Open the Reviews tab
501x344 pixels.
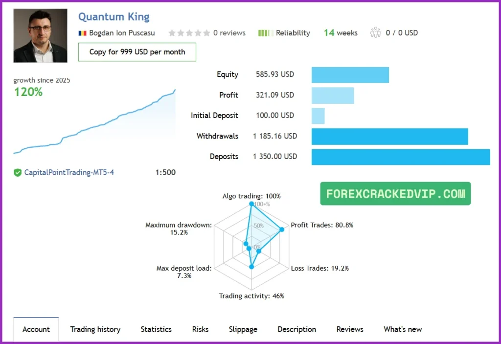(349, 329)
